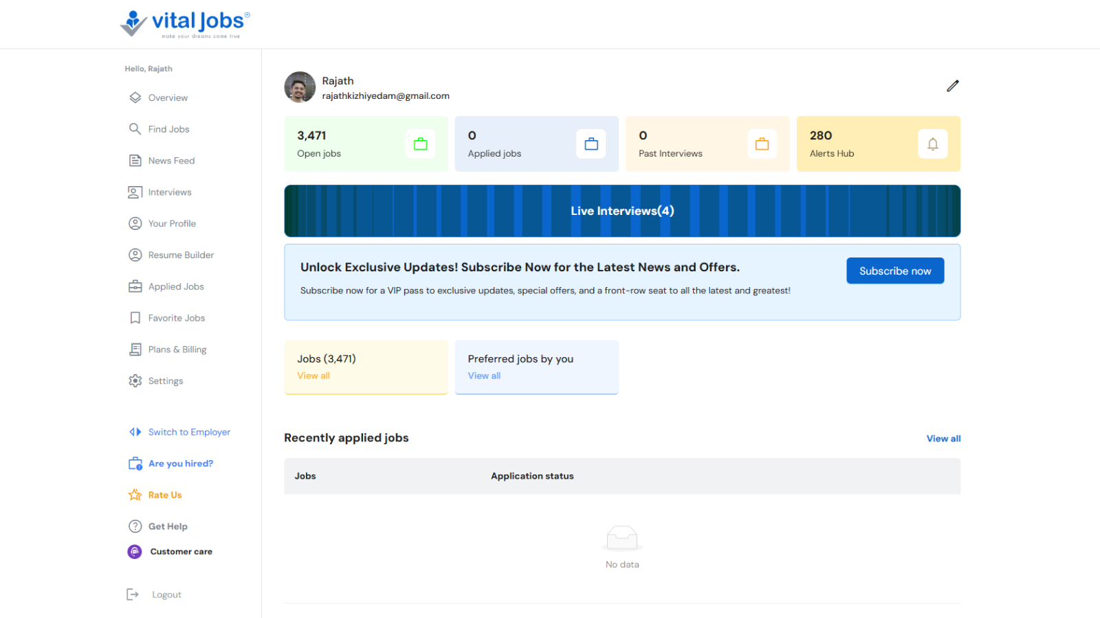
Task: Click the No data placeholder icon
Action: (x=622, y=538)
